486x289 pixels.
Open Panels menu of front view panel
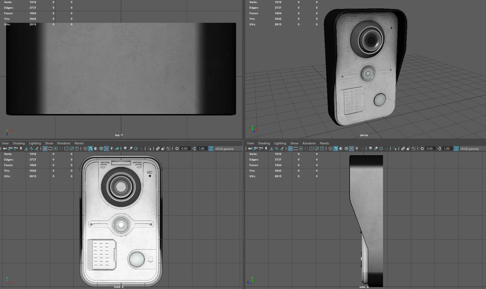pos(79,143)
